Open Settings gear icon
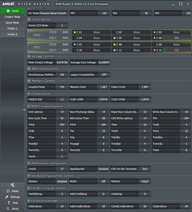This screenshot has width=192, height=212. pos(7,197)
